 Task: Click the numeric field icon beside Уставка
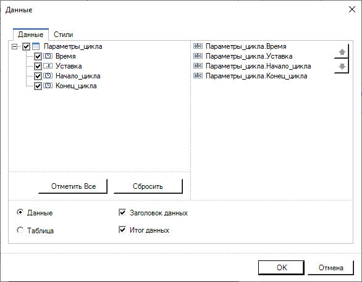[x=48, y=66]
